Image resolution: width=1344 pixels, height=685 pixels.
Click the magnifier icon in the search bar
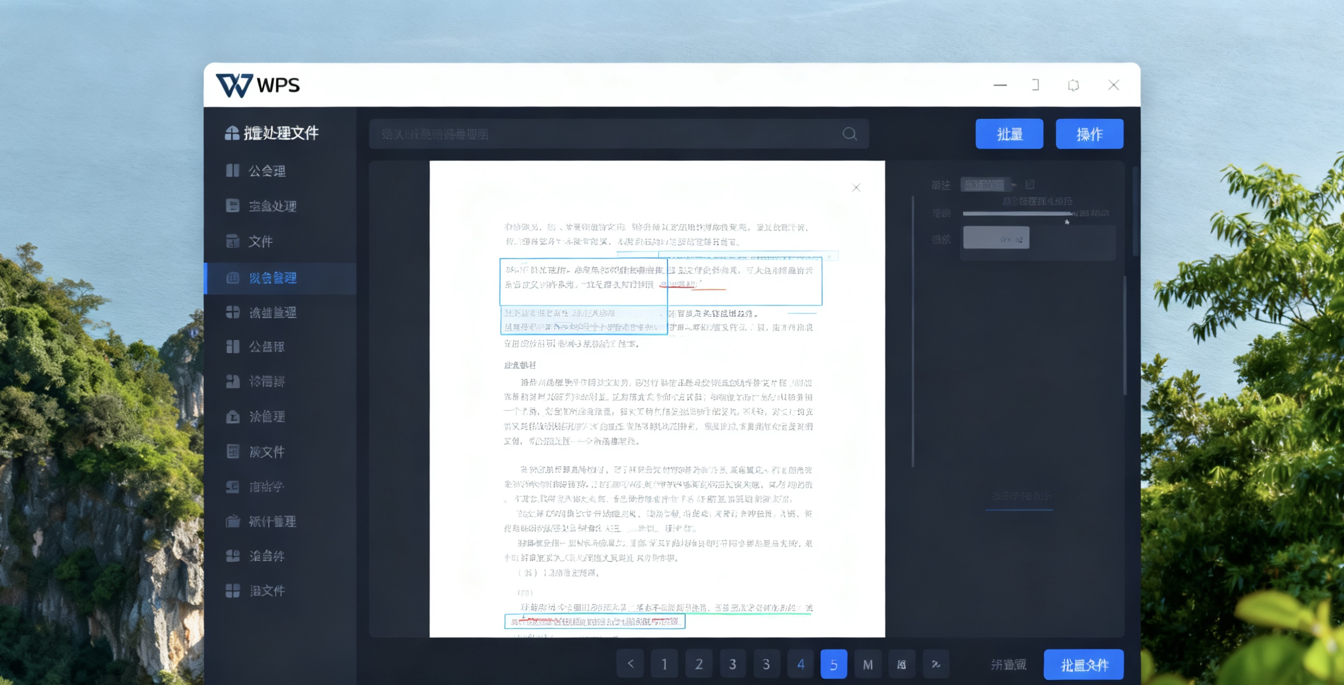pyautogui.click(x=849, y=133)
